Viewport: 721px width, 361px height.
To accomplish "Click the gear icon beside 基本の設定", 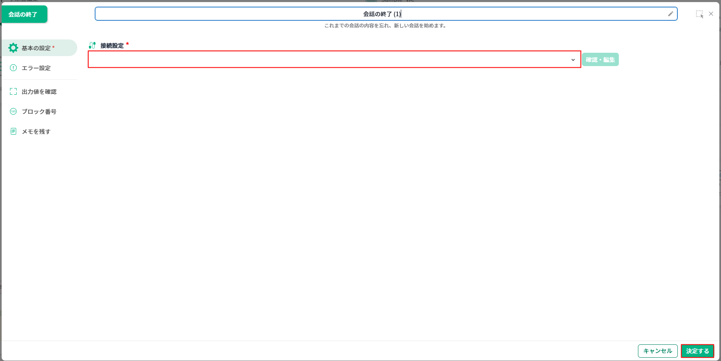I will pyautogui.click(x=13, y=48).
